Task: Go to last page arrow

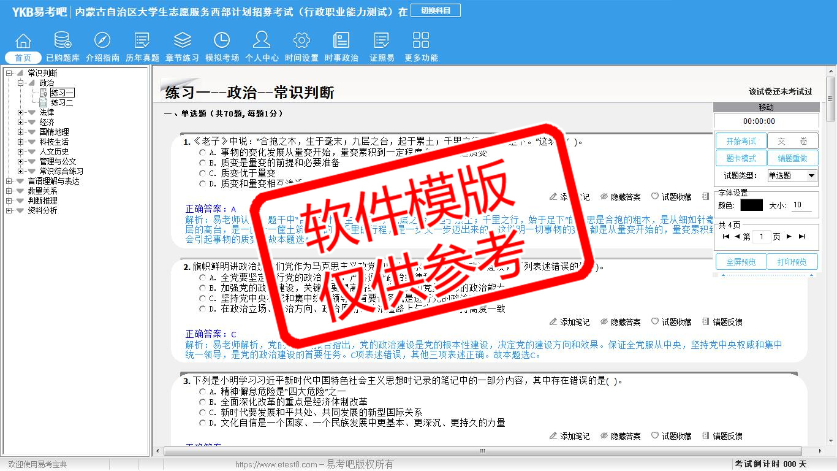Action: [801, 237]
